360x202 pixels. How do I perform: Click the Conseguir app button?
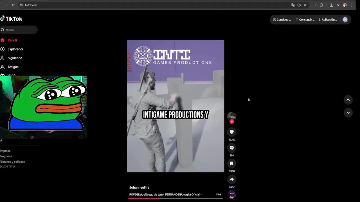pos(305,20)
